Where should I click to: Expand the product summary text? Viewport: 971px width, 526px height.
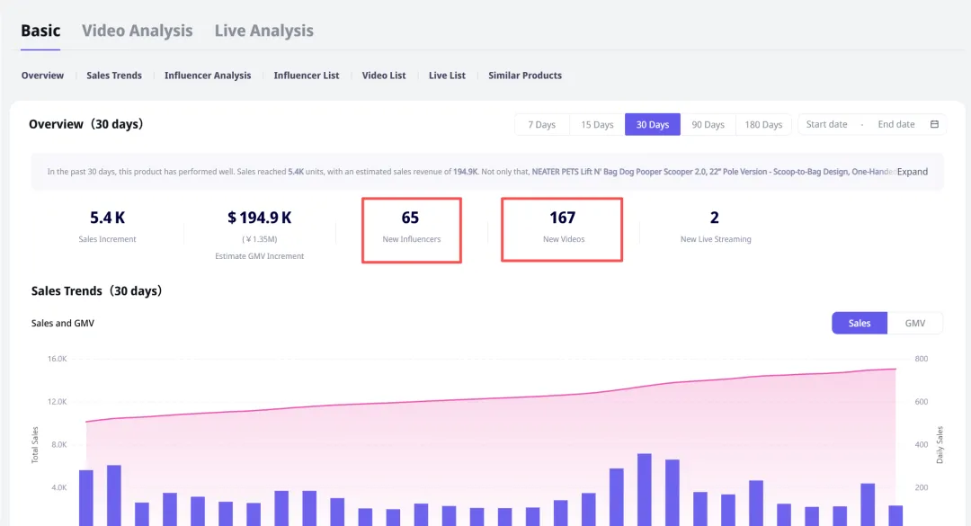(x=912, y=172)
